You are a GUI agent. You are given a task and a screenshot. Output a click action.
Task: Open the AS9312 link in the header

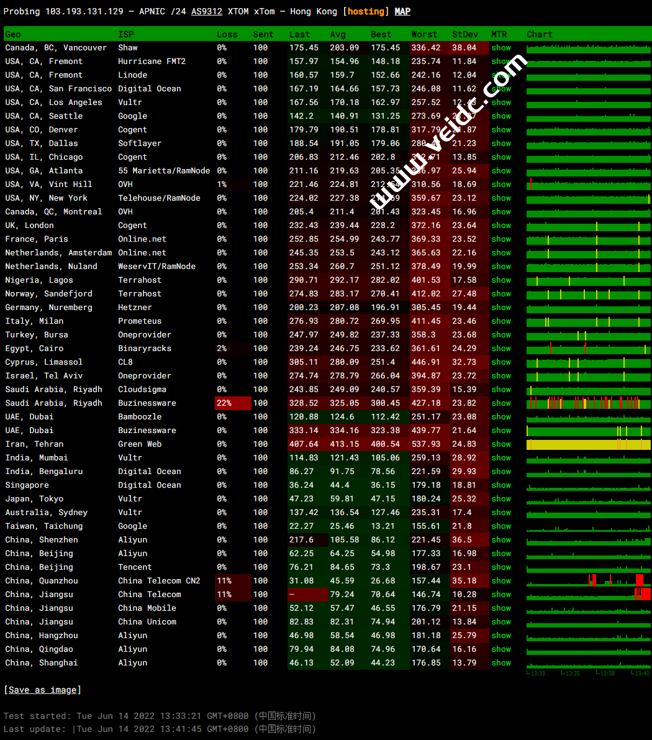[207, 11]
